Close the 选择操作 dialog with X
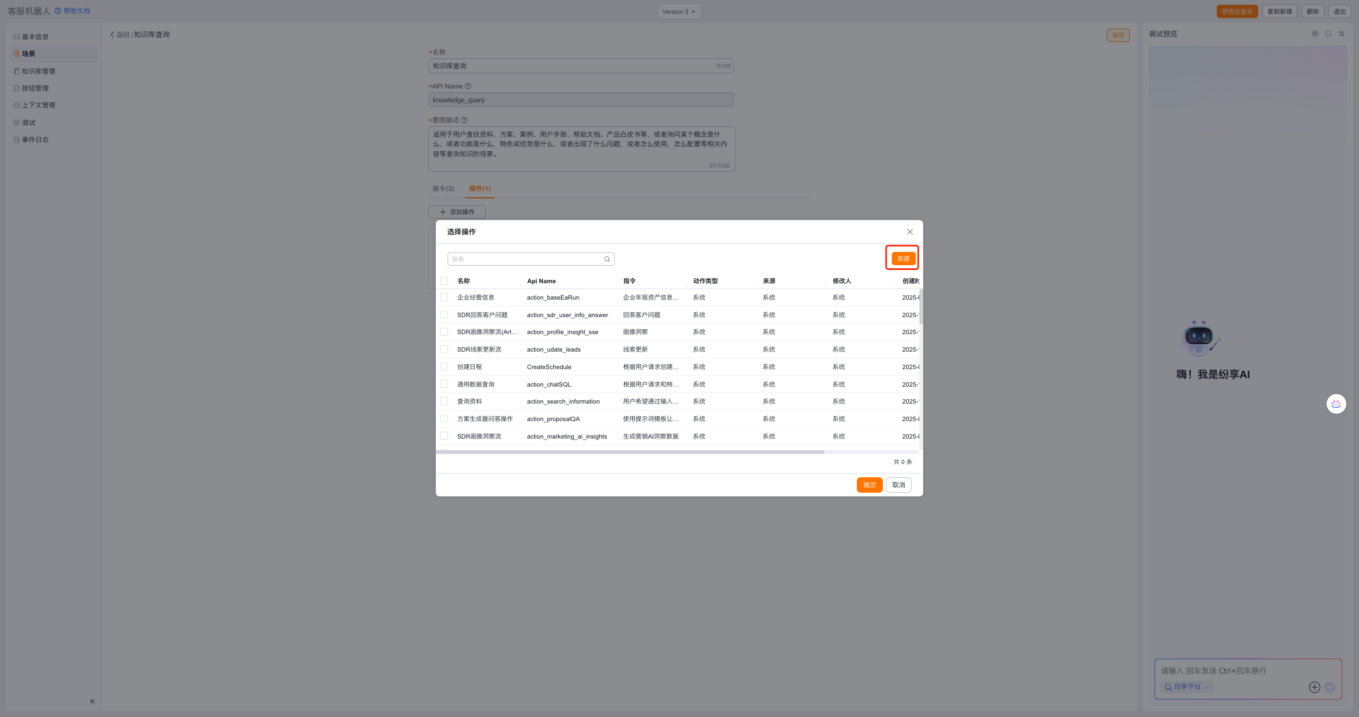Screen dimensions: 1359x717 pyautogui.click(x=910, y=232)
